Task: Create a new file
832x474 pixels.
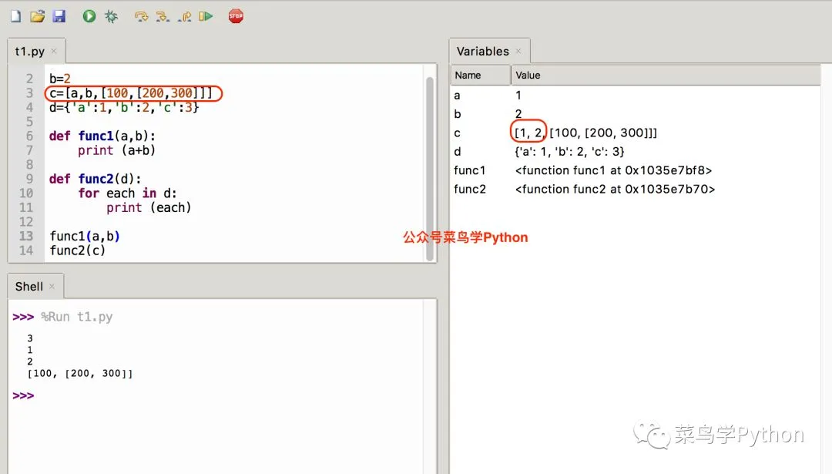Action: click(x=14, y=15)
